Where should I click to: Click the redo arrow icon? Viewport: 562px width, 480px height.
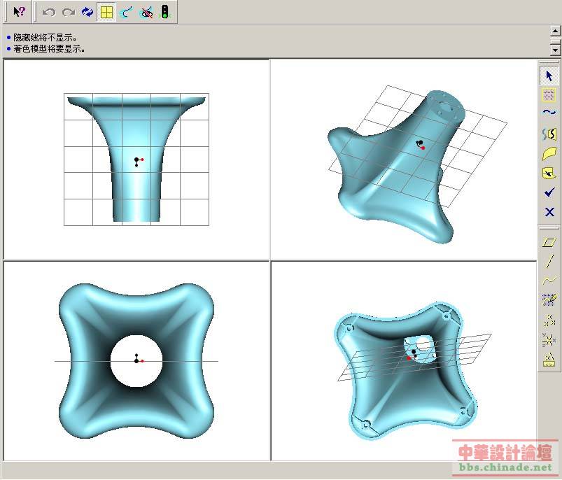click(x=68, y=13)
